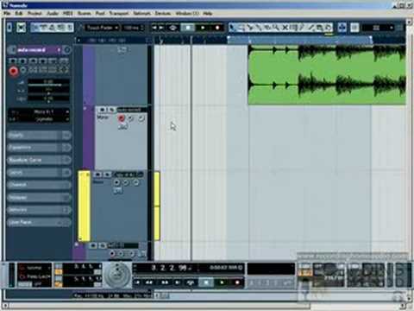
Task: Select the Mute X tool in toolbar
Action: pos(285,28)
